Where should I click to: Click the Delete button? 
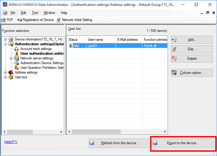(192, 58)
